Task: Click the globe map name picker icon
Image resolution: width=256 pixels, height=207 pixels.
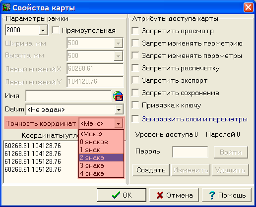Action: pyautogui.click(x=118, y=96)
